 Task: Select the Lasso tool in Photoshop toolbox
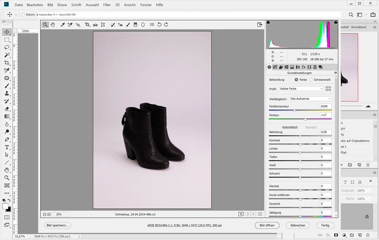tap(7, 47)
